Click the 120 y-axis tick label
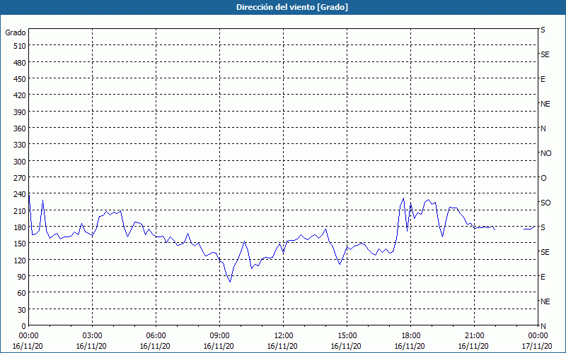 coord(20,261)
